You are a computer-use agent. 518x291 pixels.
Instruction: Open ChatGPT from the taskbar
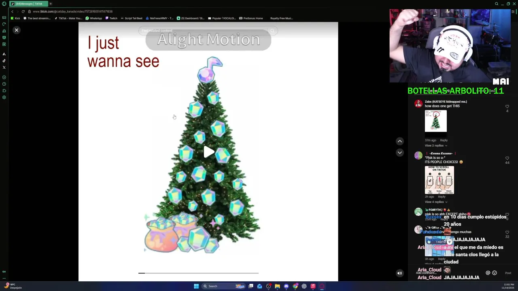coord(304,286)
